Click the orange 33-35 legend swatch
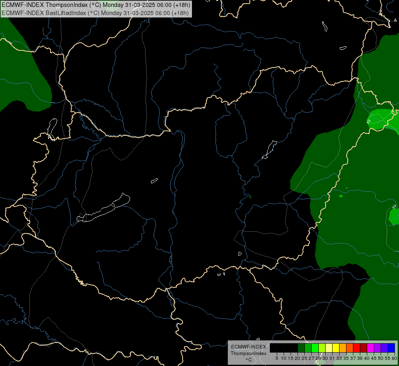 coord(343,348)
